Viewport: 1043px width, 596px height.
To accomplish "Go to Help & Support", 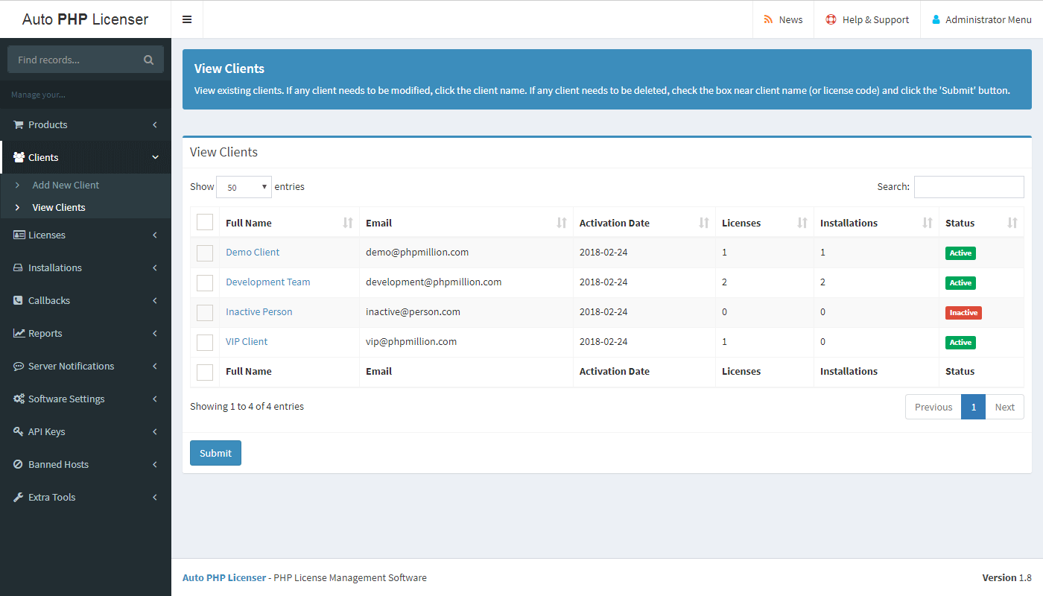I will [x=866, y=19].
